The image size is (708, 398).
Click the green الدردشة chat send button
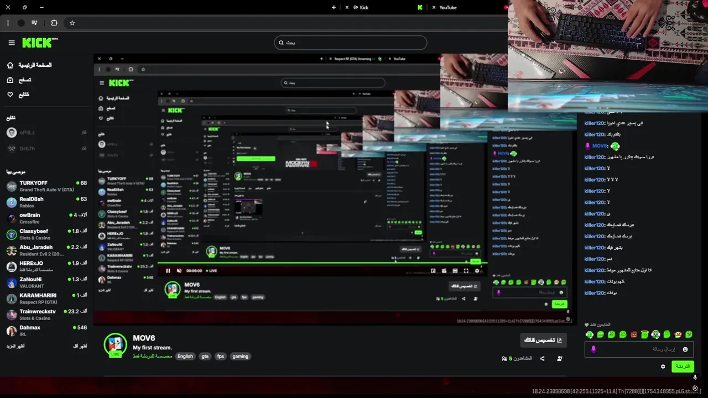click(683, 366)
